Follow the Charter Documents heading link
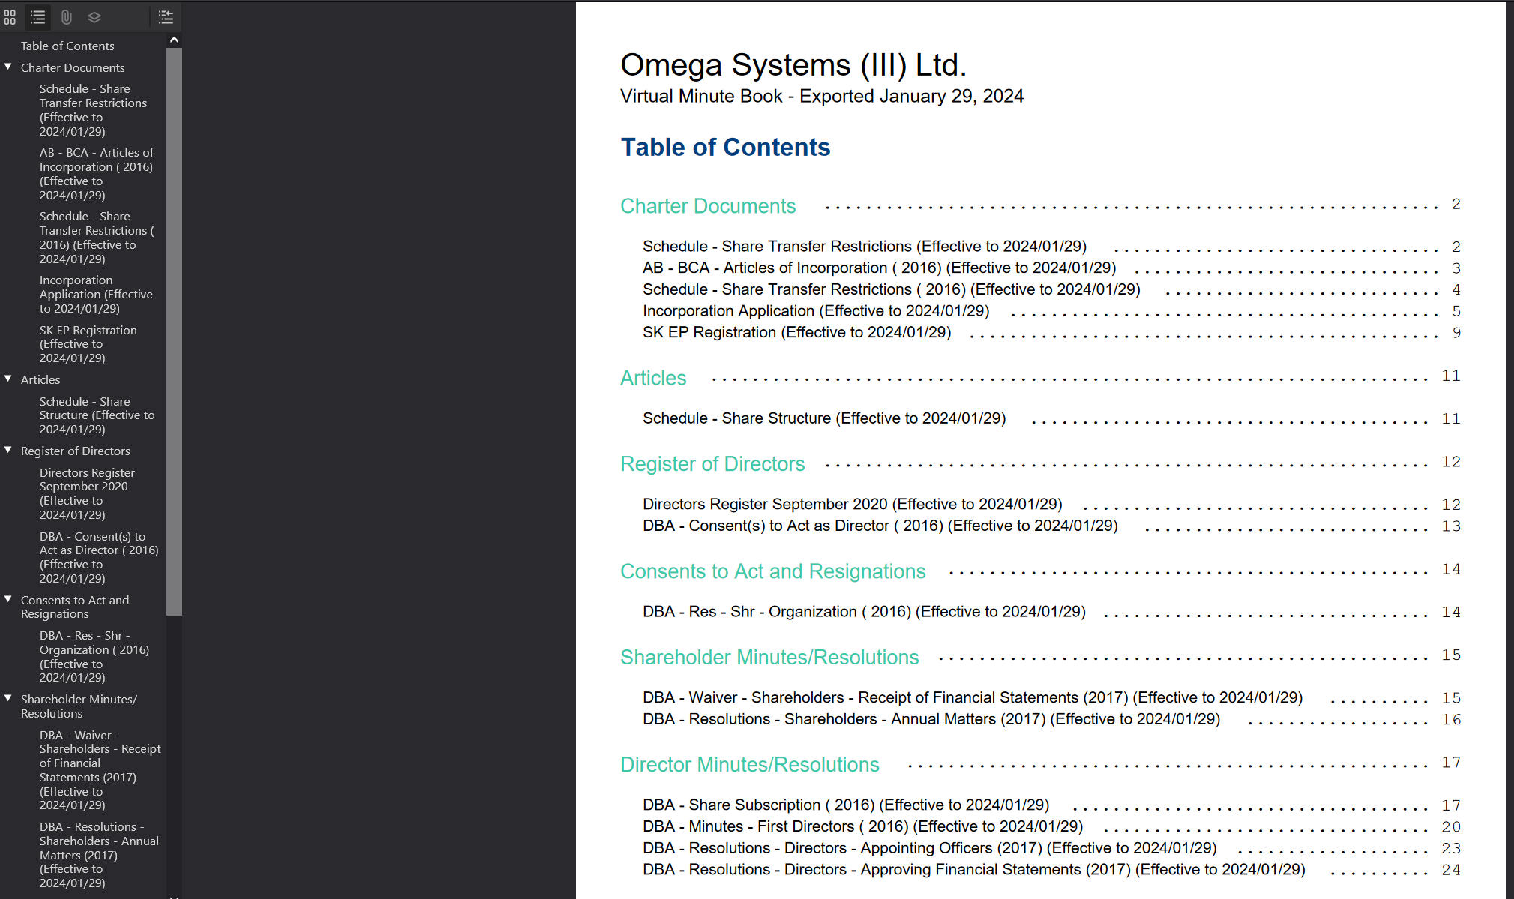1514x899 pixels. point(707,206)
